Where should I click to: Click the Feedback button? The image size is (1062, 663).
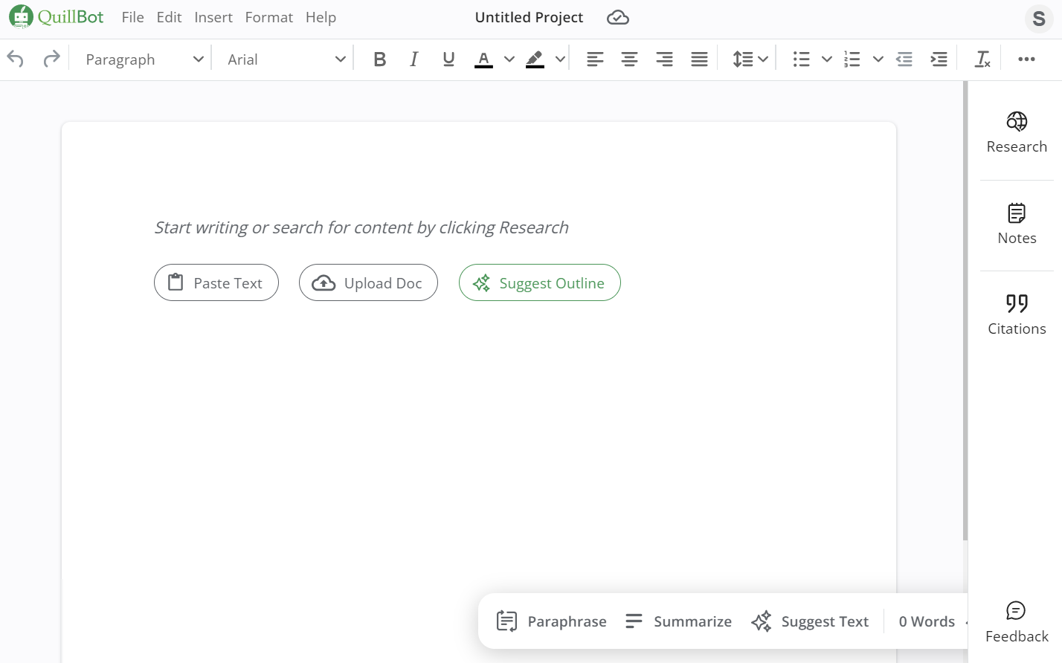(1017, 623)
